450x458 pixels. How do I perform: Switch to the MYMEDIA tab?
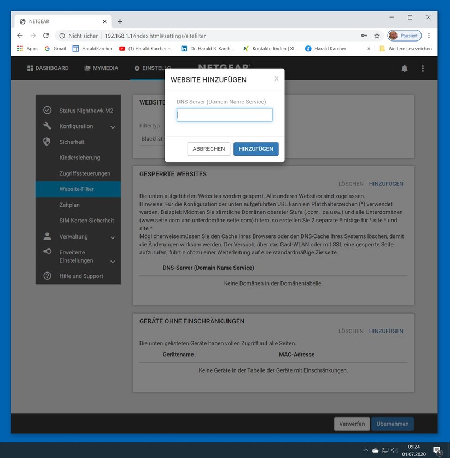[x=101, y=68]
